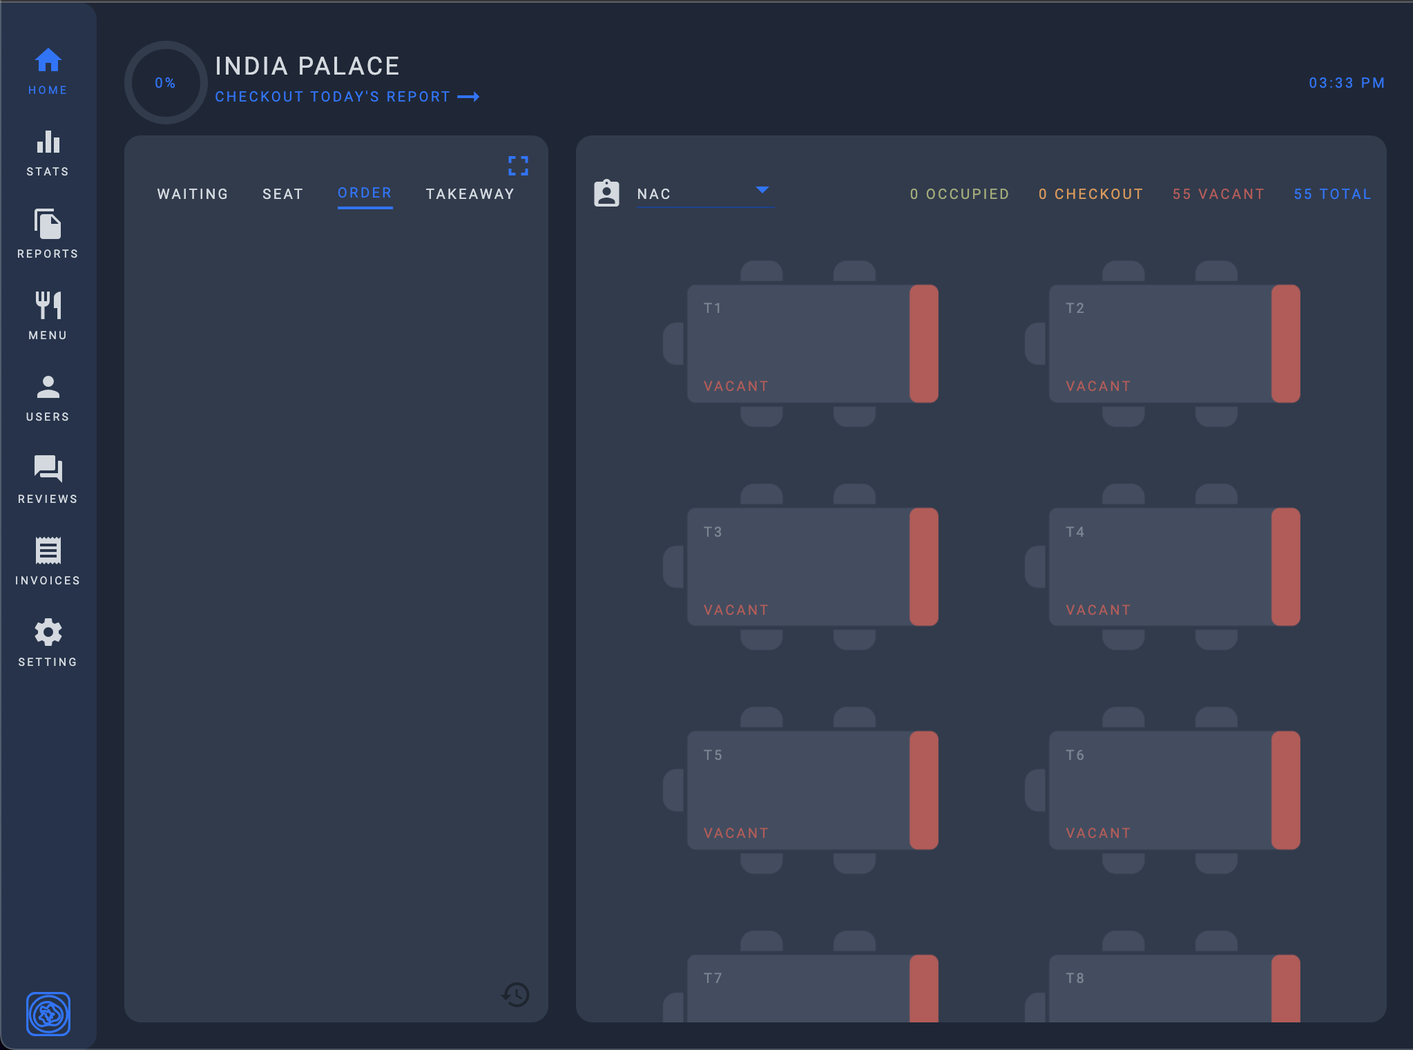1413x1050 pixels.
Task: Open order history clock icon
Action: 515,995
